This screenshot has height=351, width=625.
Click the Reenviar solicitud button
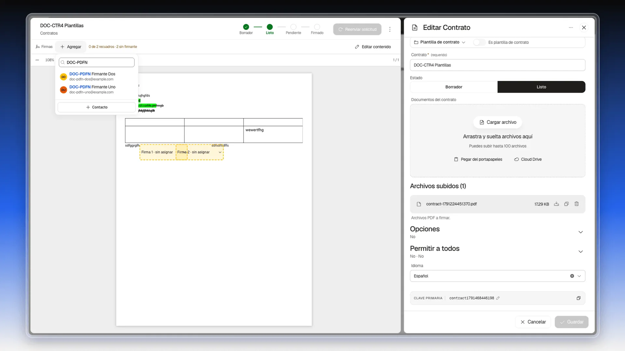357,30
